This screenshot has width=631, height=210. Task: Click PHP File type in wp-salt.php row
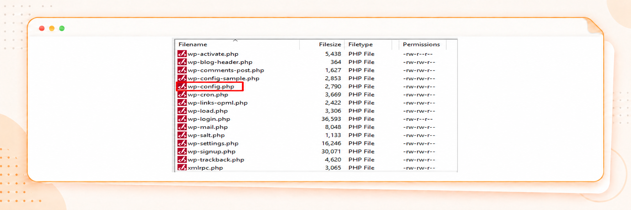point(361,135)
